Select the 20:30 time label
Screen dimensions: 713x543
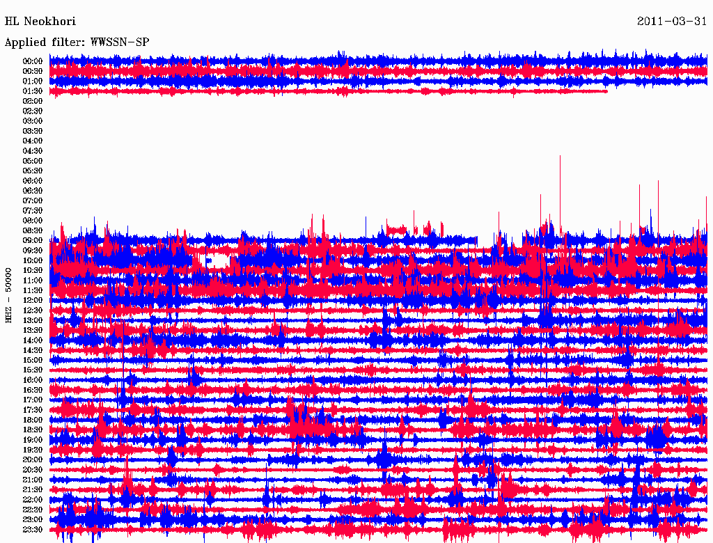click(x=32, y=469)
